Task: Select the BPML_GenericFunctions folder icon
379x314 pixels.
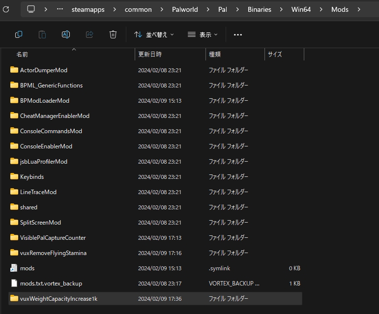Action: [14, 85]
